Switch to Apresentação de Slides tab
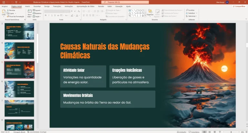The height and width of the screenshot is (133, 248). pyautogui.click(x=86, y=6)
